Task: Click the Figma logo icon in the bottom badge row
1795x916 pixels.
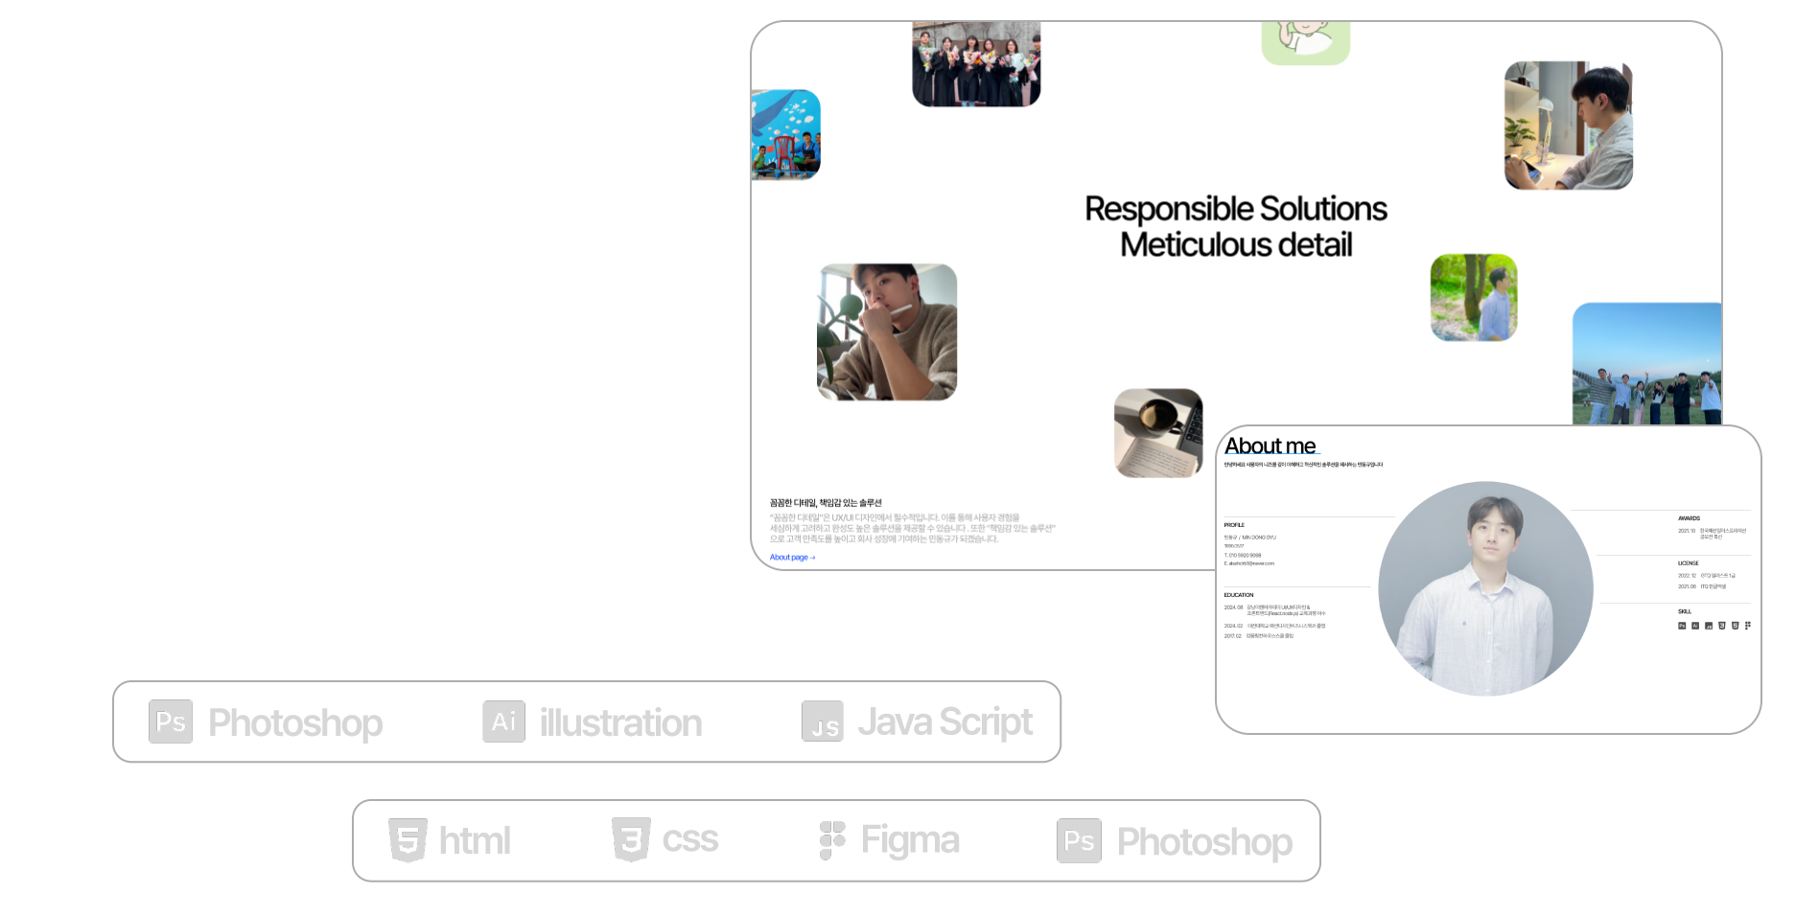Action: pos(832,840)
